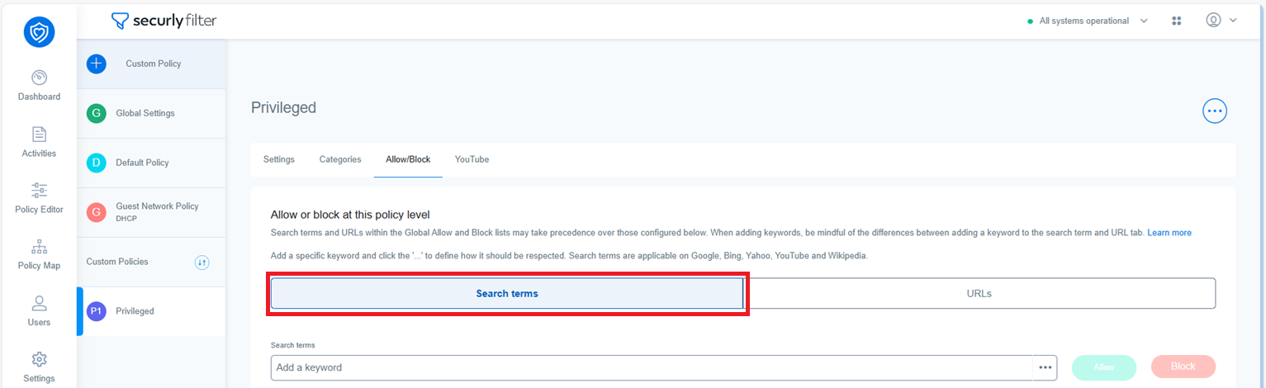Open the Policy Map
The height and width of the screenshot is (388, 1266).
[39, 254]
